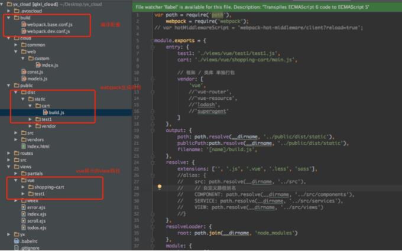Expand the partials folder arrow
Image resolution: width=402 pixels, height=251 pixels.
[16, 174]
